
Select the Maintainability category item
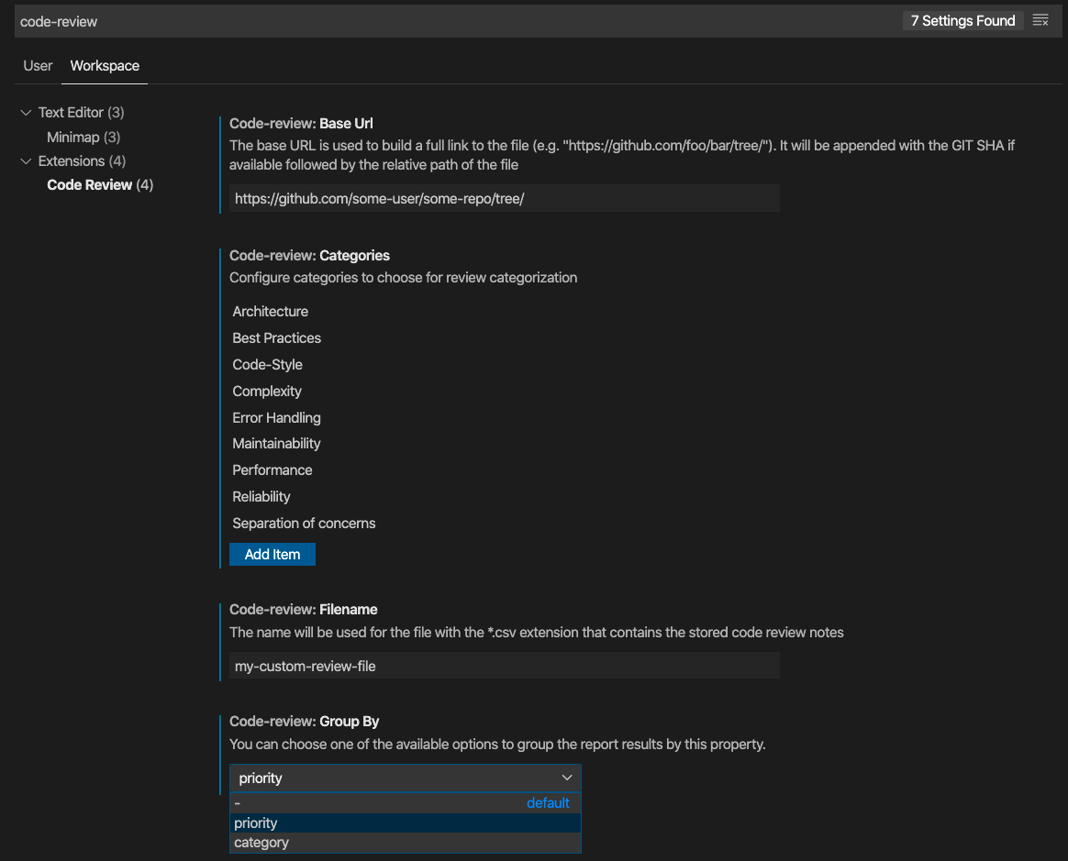[x=276, y=444]
